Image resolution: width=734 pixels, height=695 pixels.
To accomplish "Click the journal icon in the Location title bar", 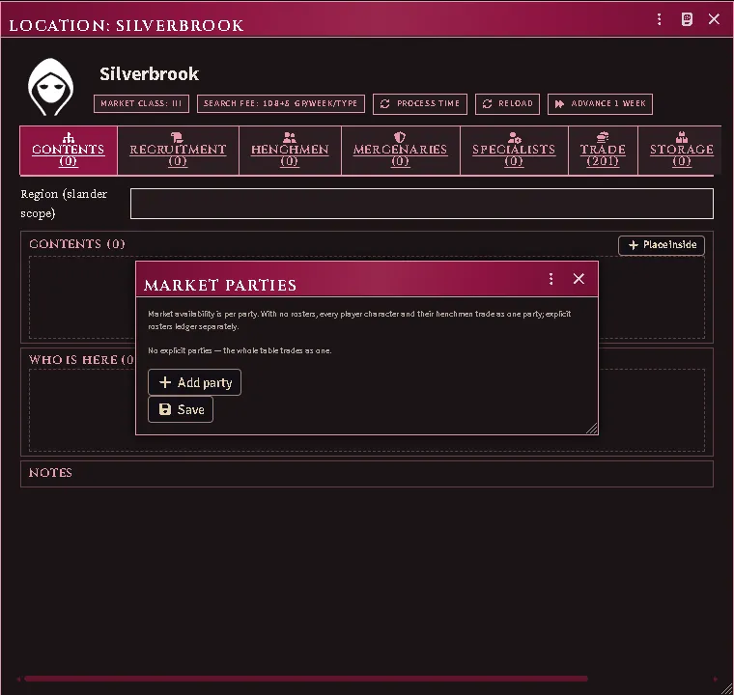I will click(x=687, y=19).
